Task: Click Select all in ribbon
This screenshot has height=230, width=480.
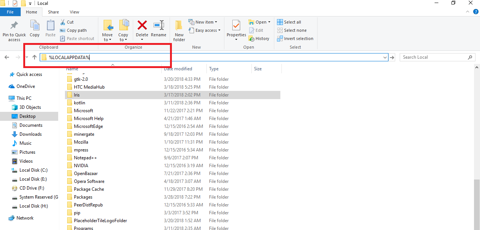Action: pyautogui.click(x=289, y=22)
